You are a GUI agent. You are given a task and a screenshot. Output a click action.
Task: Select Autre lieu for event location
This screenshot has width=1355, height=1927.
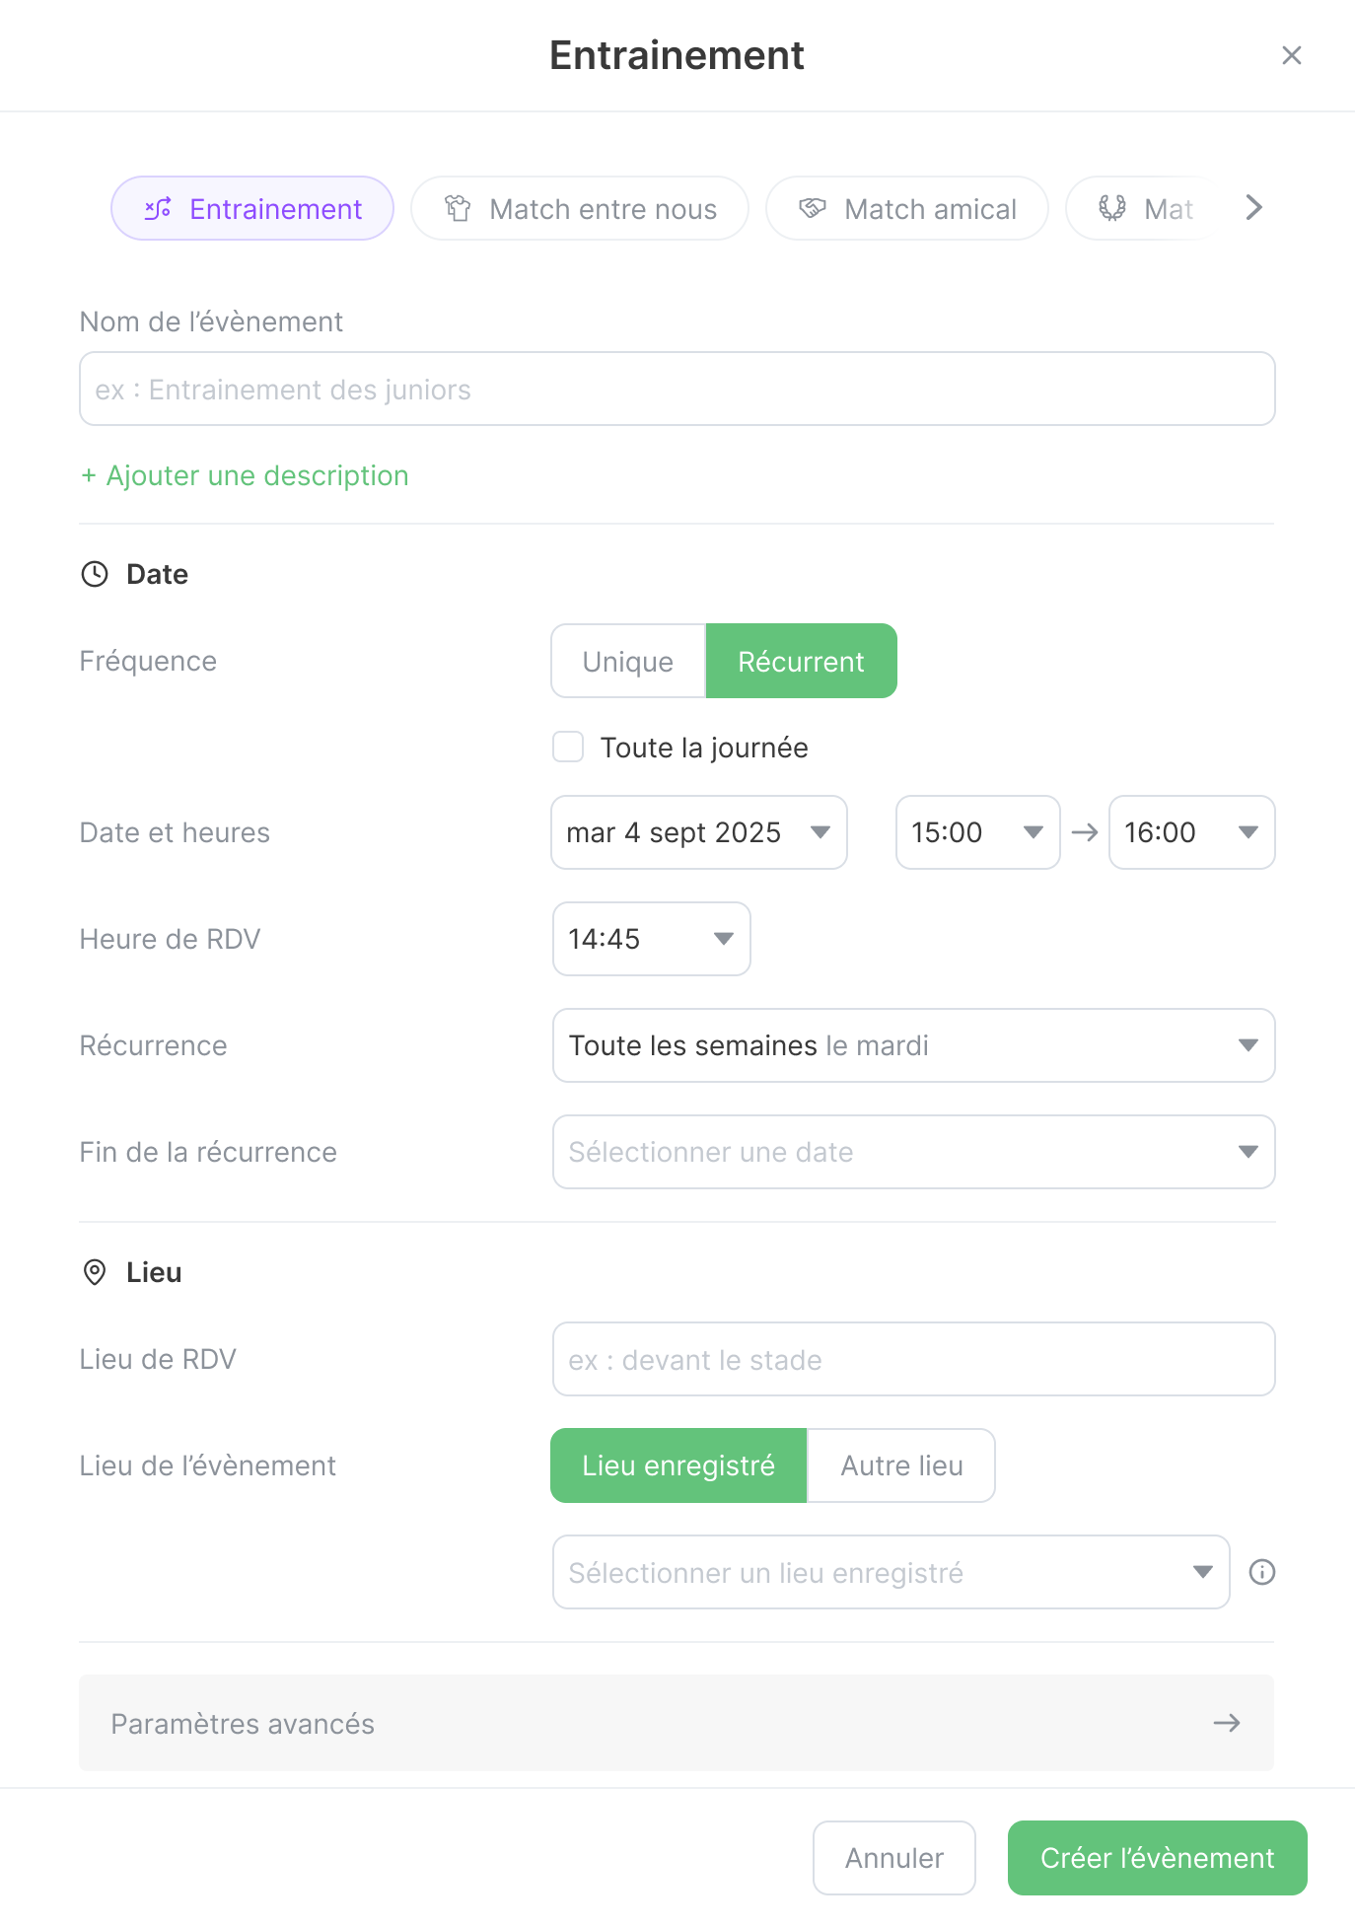(x=901, y=1465)
